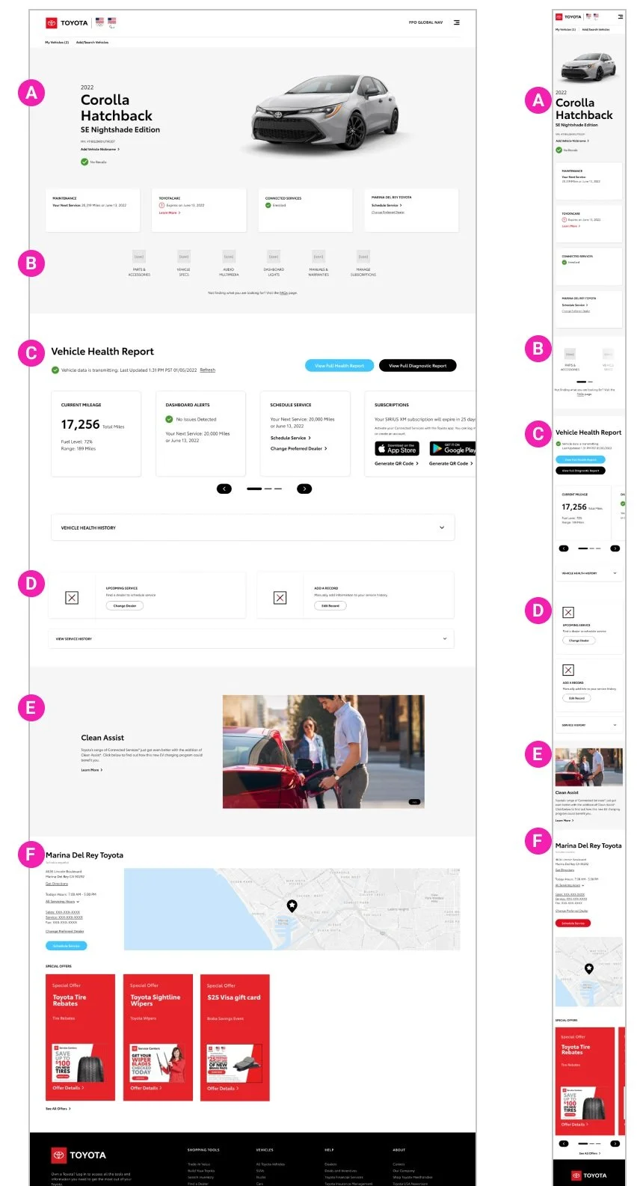This screenshot has width=643, height=1186.
Task: Click FPO Global Nav label in desktop header
Action: 425,22
